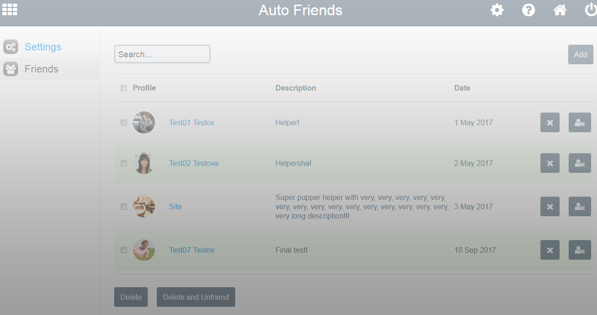Tick the Test07 Testov checkbox
Screen dimensions: 597x315
[124, 250]
